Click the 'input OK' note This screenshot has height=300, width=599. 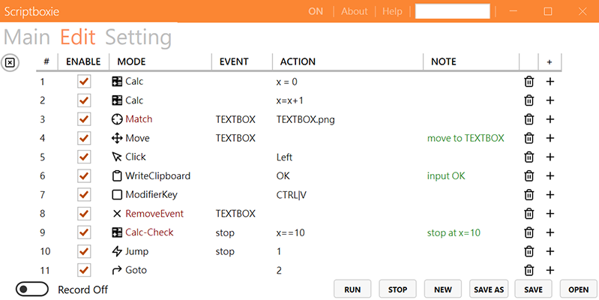446,176
